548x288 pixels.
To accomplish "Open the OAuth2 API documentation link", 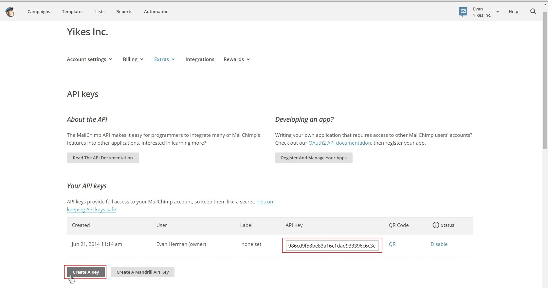I will tap(340, 143).
